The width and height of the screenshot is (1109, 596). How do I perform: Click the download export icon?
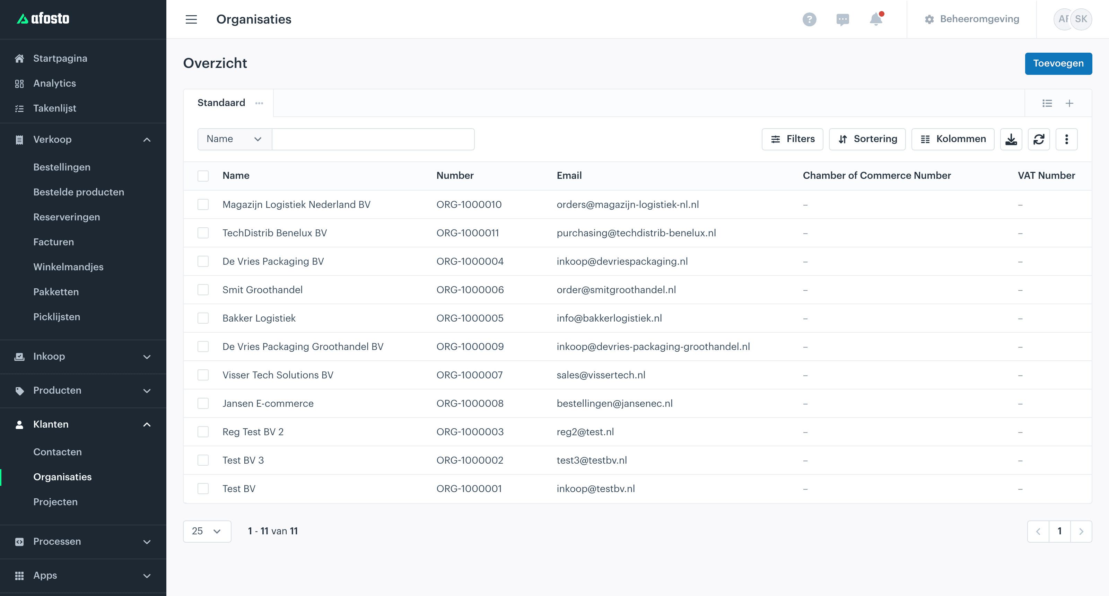tap(1011, 139)
